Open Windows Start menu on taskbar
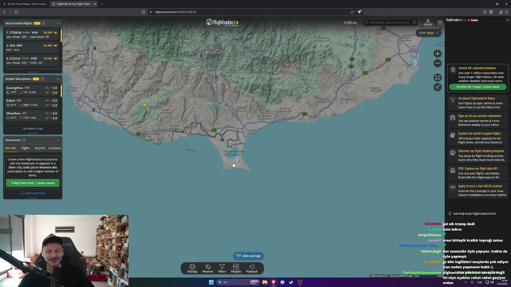 (x=211, y=282)
